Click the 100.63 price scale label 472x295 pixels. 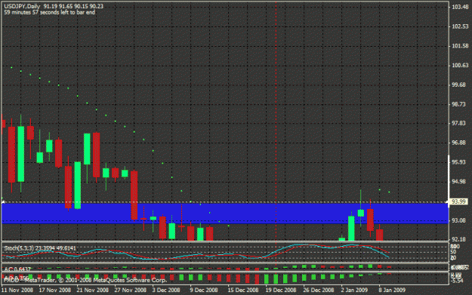tap(460, 65)
